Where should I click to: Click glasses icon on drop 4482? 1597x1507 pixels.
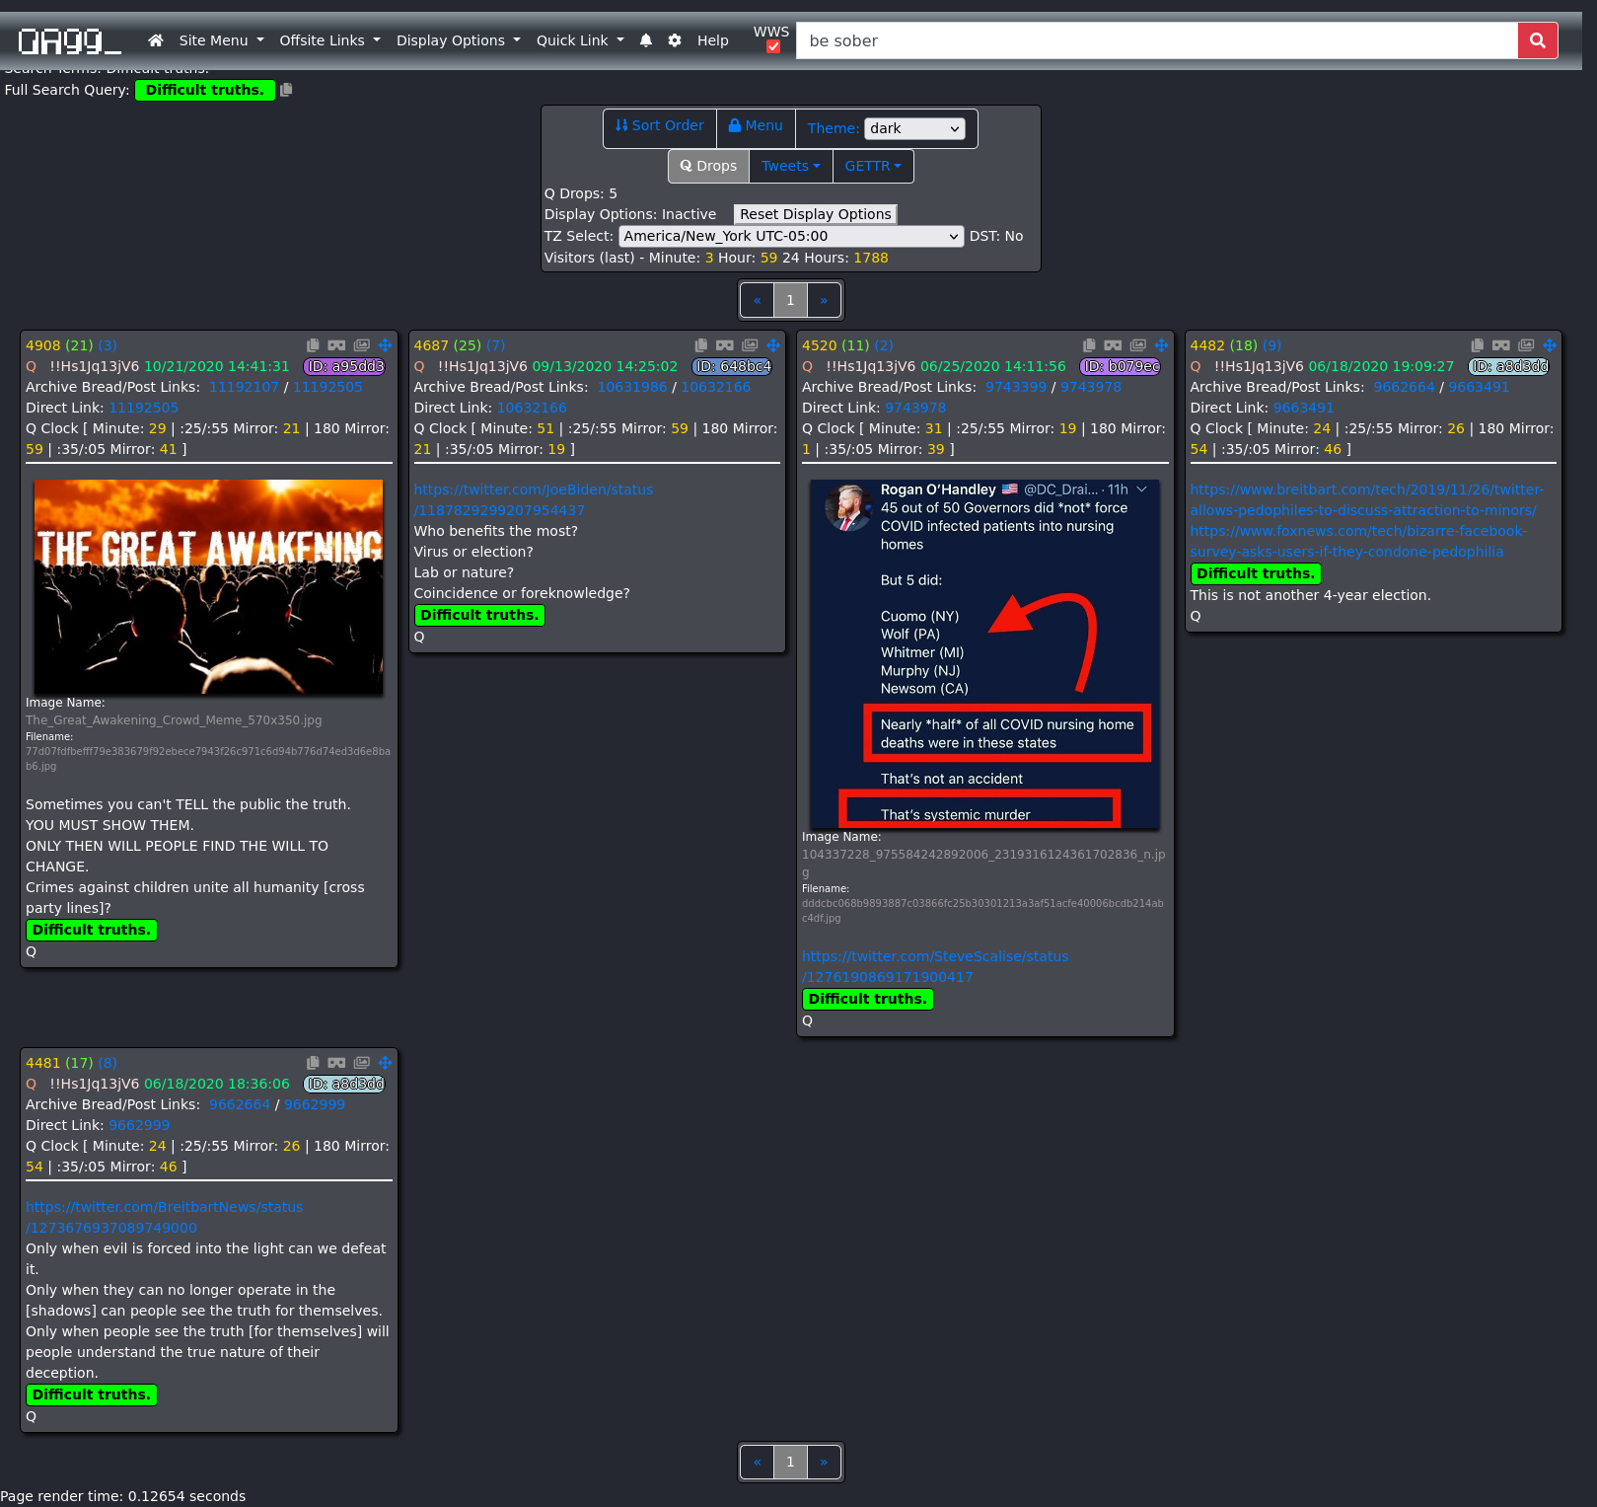point(1501,345)
